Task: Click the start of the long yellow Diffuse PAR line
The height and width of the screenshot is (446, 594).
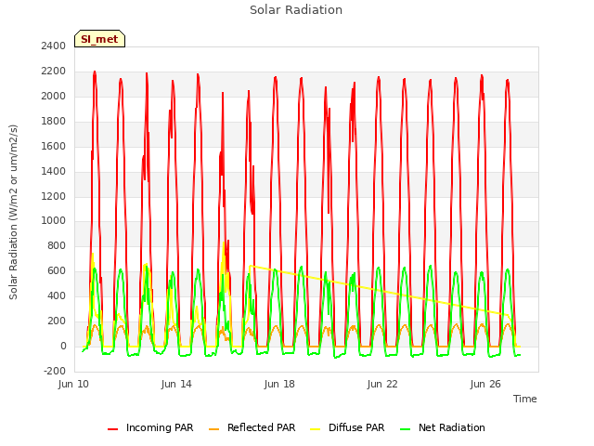Action: 250,266
